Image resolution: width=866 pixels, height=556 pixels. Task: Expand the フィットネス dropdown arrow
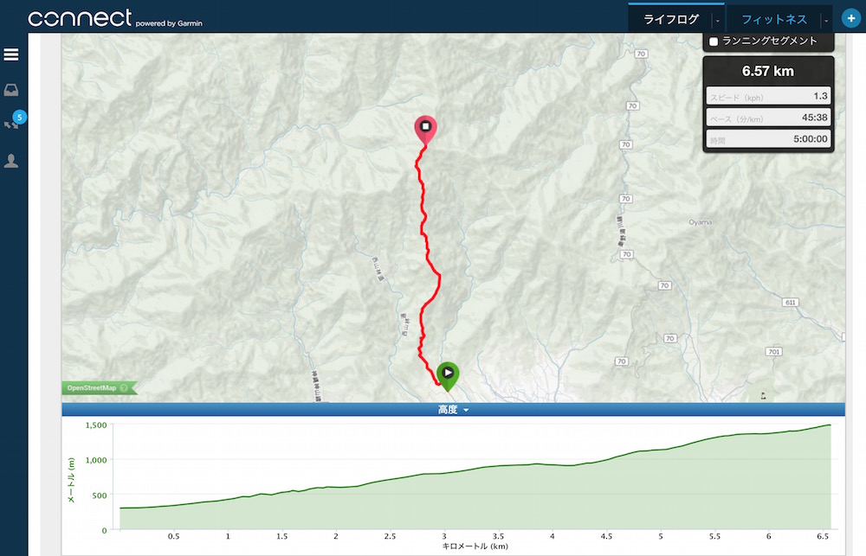click(x=826, y=21)
